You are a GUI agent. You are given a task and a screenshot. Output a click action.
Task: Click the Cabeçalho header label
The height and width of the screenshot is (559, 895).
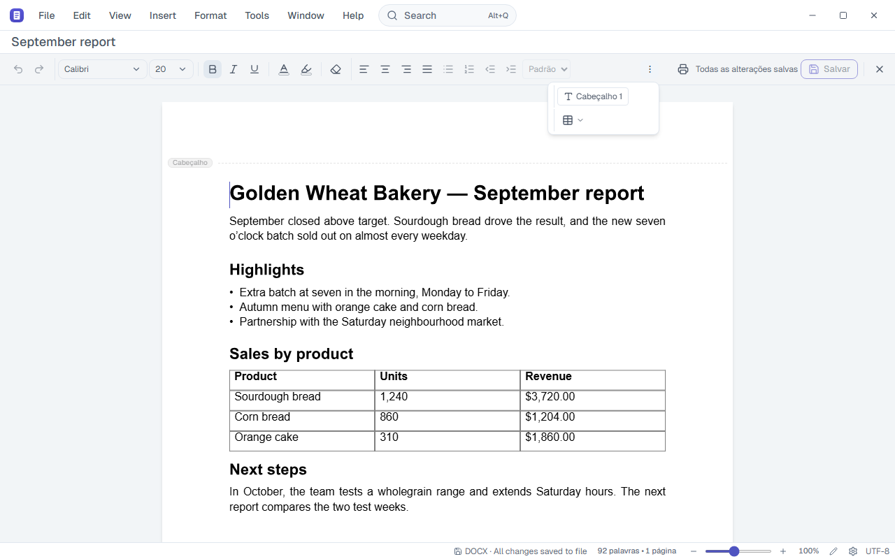pos(190,163)
